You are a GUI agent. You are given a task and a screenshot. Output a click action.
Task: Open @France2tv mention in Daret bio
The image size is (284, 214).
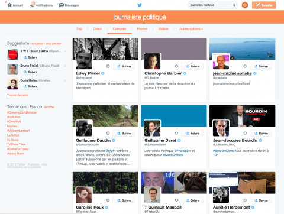tap(183, 151)
